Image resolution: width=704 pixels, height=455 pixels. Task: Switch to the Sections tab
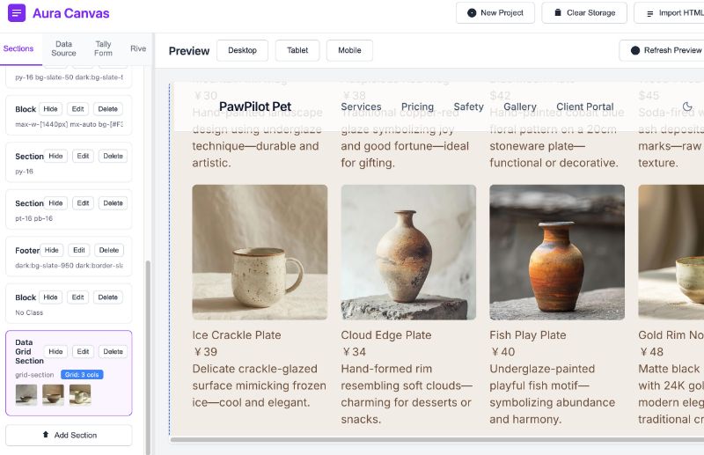[x=18, y=48]
